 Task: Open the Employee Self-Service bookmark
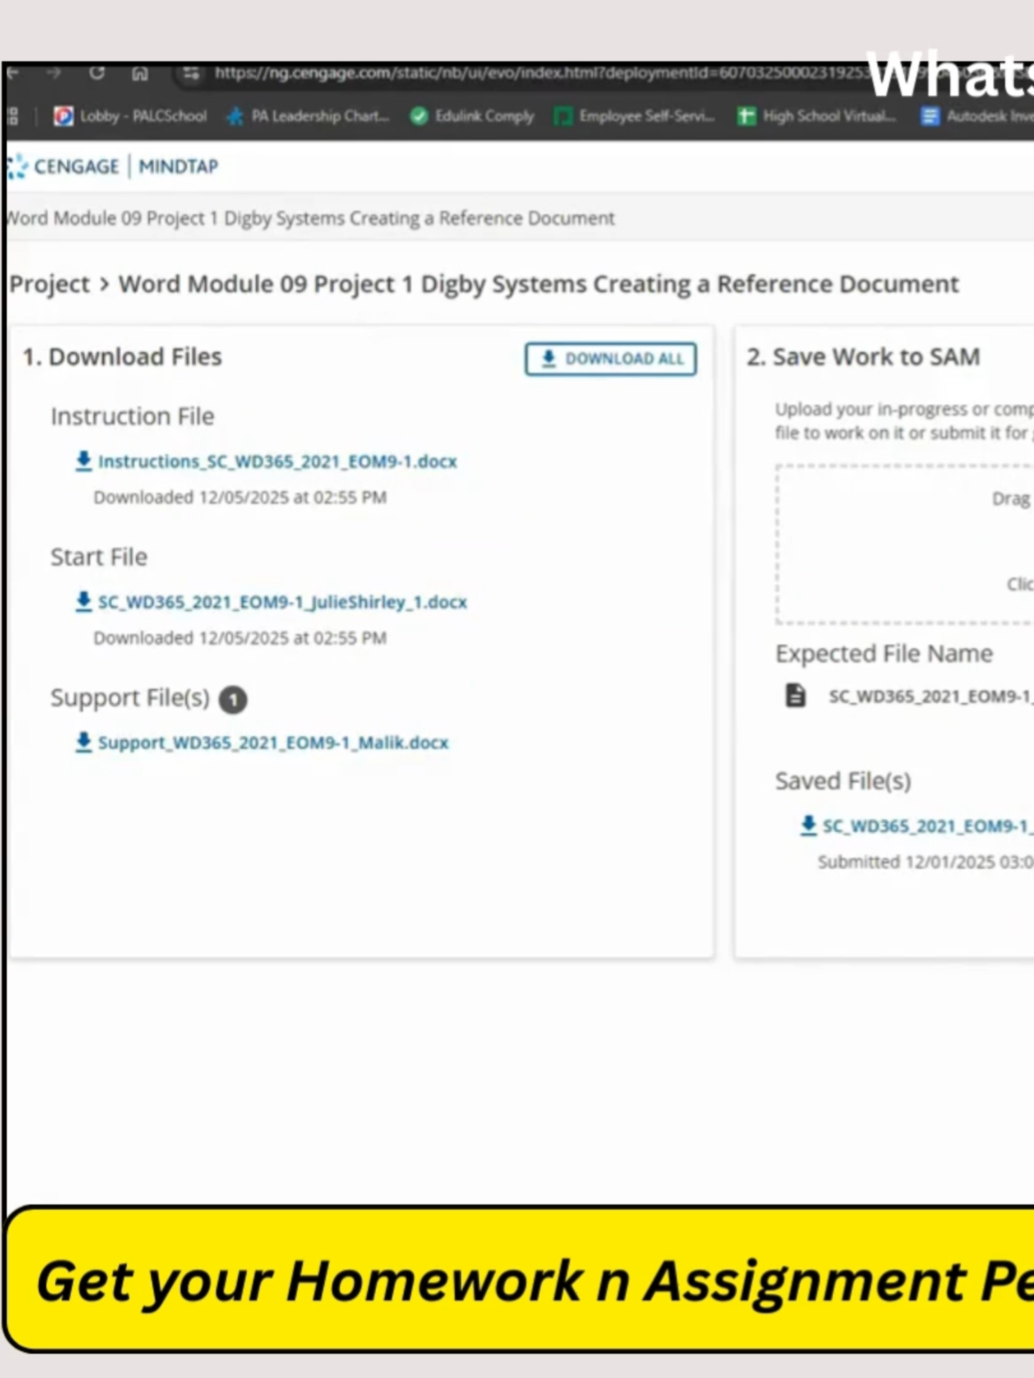click(635, 116)
